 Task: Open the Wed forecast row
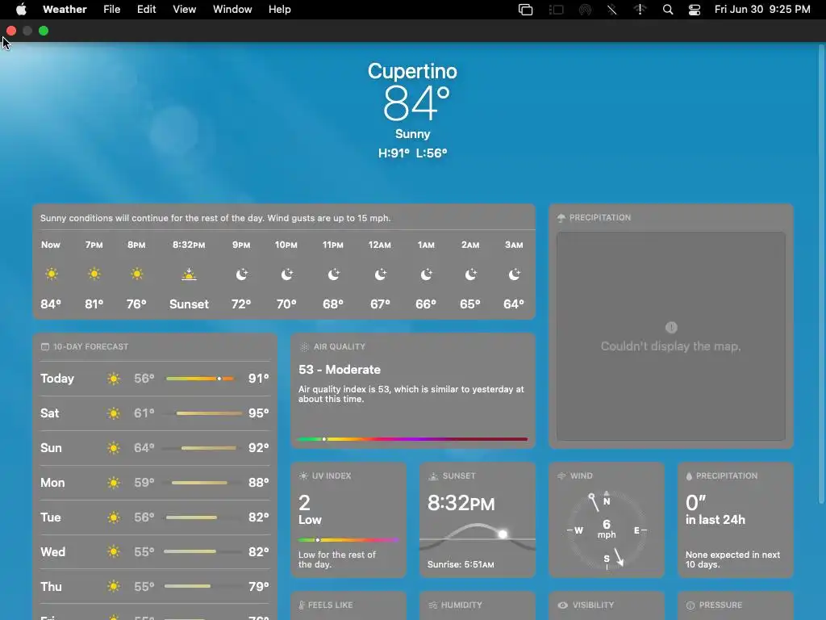point(155,552)
